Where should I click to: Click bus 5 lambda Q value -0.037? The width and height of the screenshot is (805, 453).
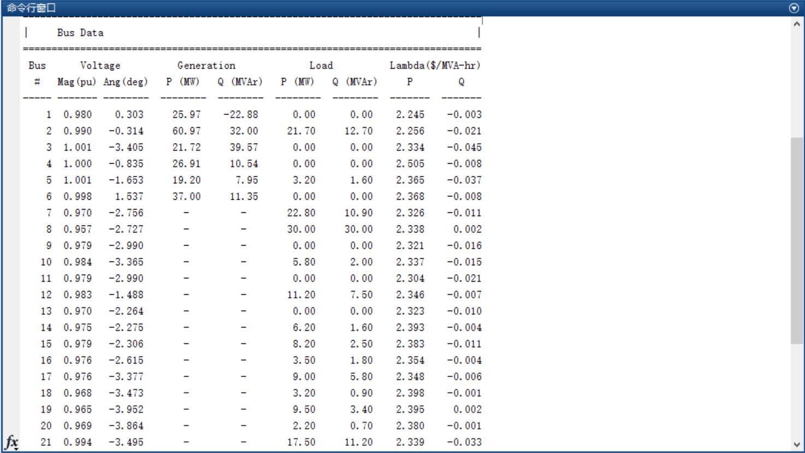tap(464, 180)
